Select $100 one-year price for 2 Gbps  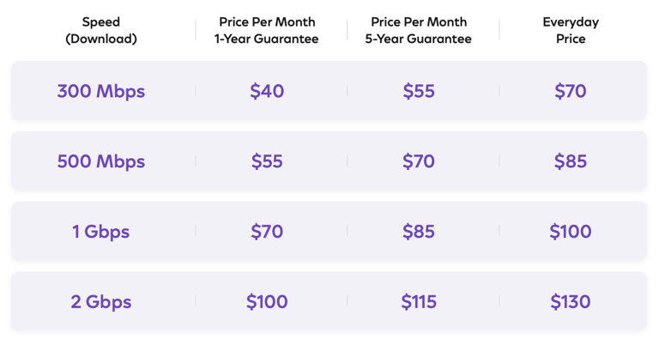(267, 302)
